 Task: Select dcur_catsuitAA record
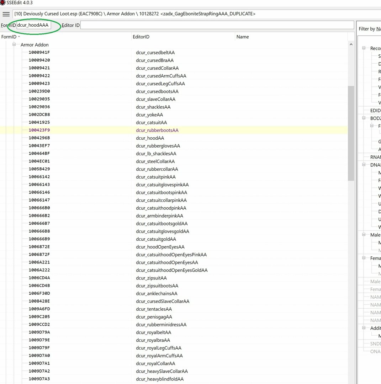click(x=174, y=122)
